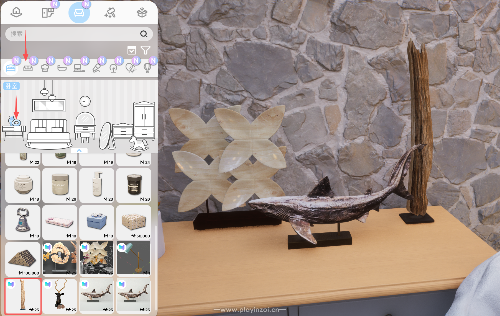
Task: Select the bathroom bathtub category
Action: coord(62,68)
